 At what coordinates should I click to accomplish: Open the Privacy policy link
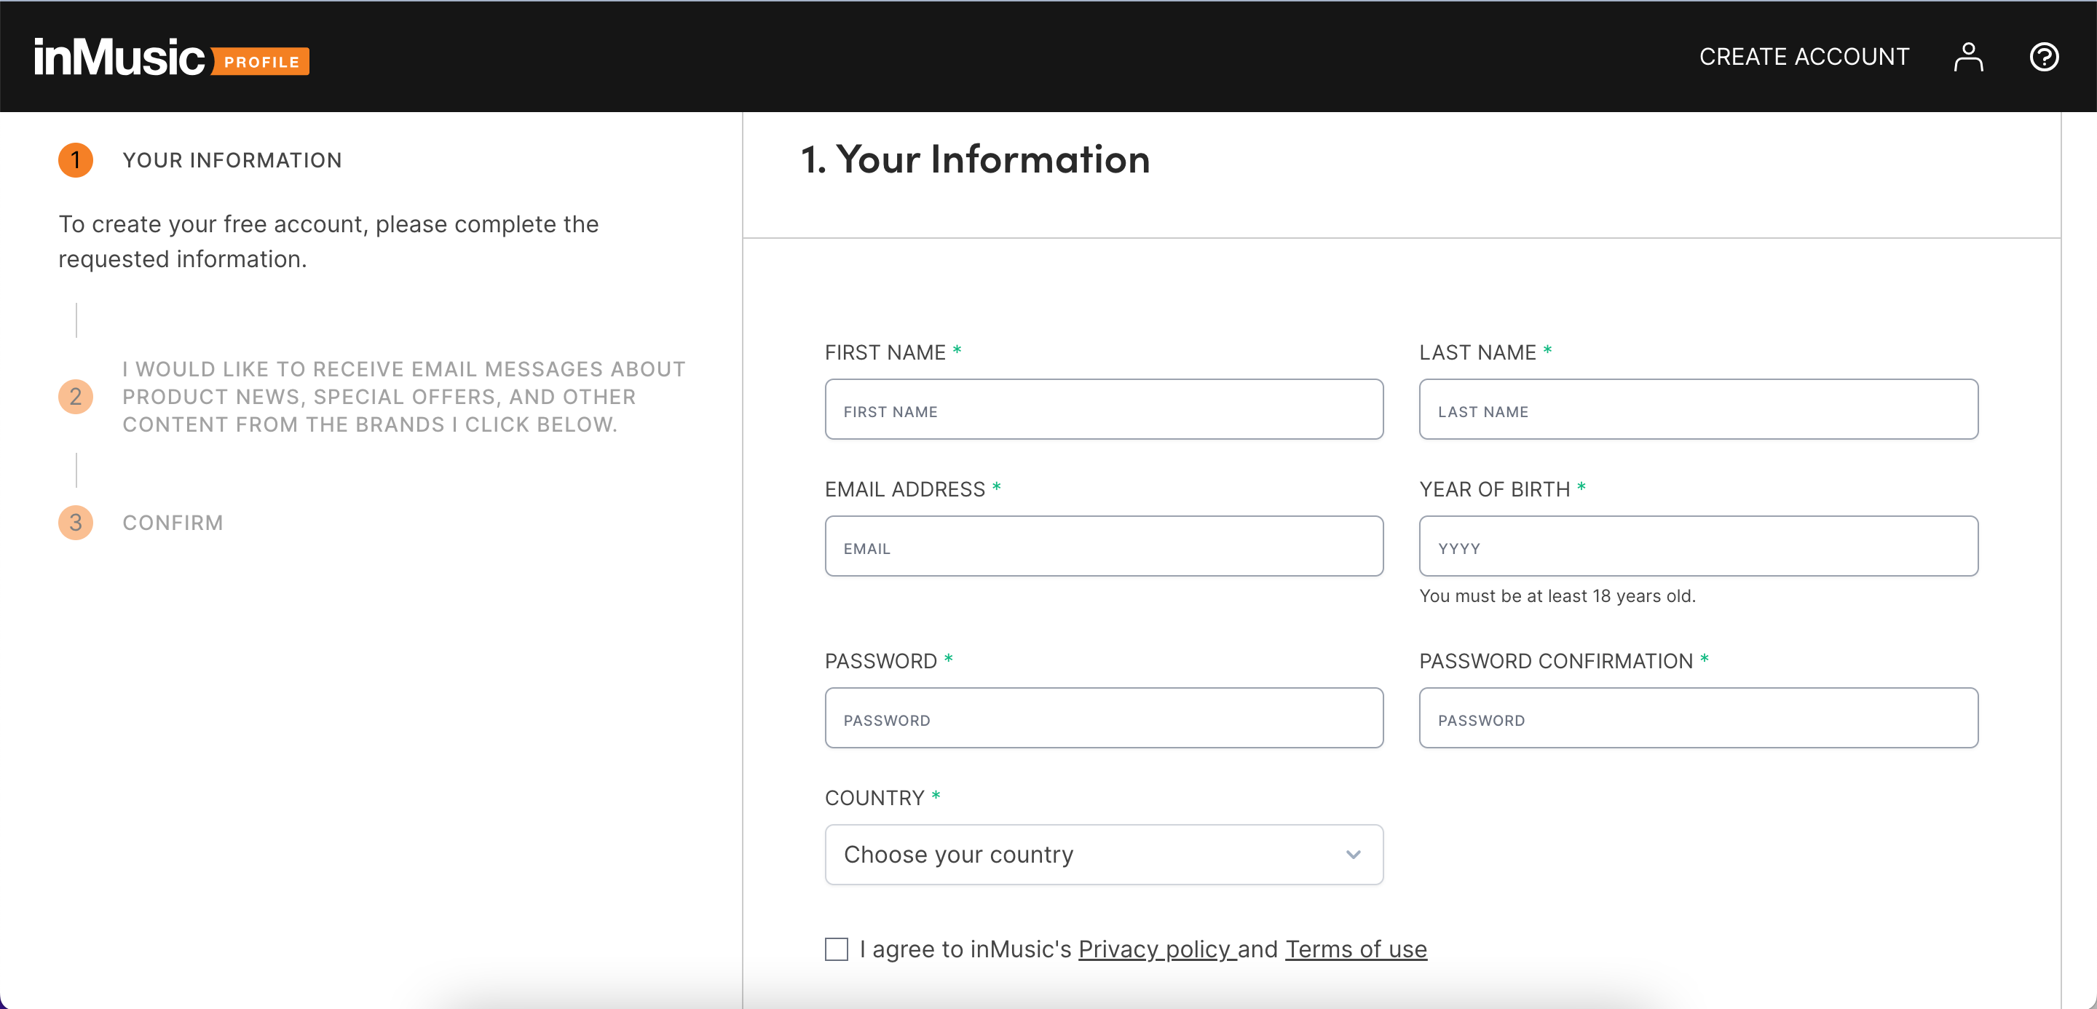click(x=1157, y=949)
